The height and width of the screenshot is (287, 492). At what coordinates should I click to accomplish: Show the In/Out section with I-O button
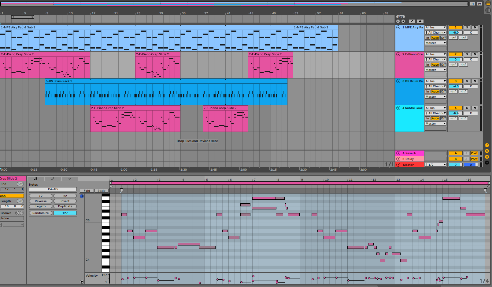487,145
